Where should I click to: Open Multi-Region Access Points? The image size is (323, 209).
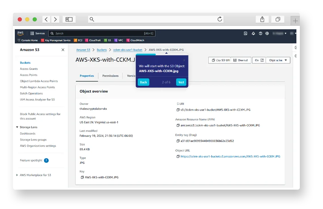37,87
